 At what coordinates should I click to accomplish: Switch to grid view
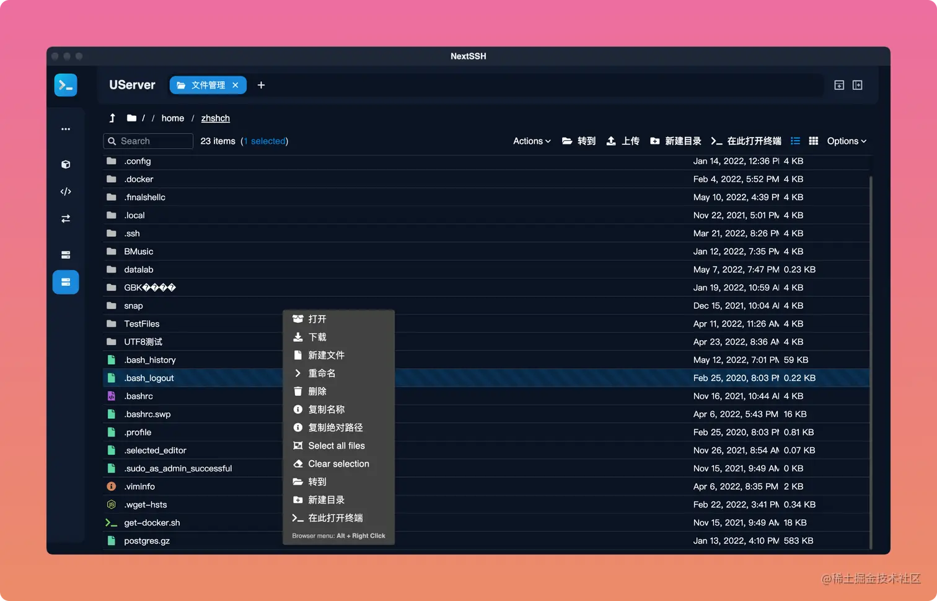point(814,141)
